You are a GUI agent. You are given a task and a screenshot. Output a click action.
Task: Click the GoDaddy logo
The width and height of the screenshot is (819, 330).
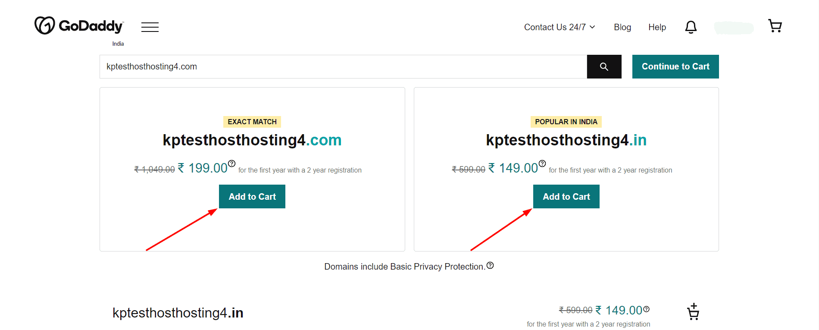click(79, 26)
